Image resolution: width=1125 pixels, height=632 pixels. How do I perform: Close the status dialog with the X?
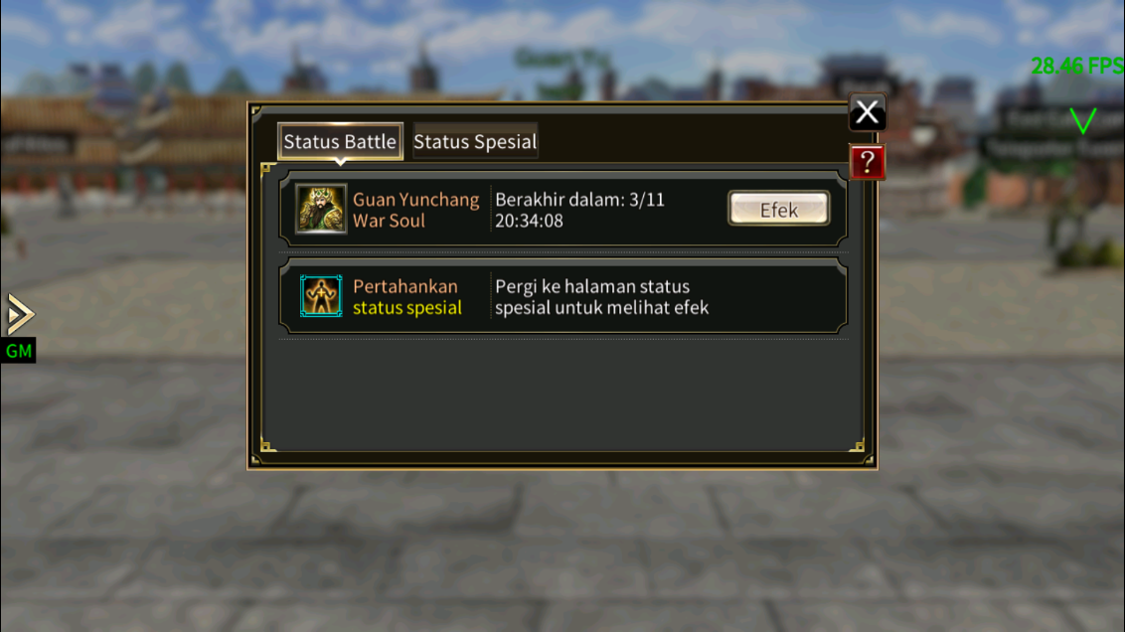click(867, 112)
